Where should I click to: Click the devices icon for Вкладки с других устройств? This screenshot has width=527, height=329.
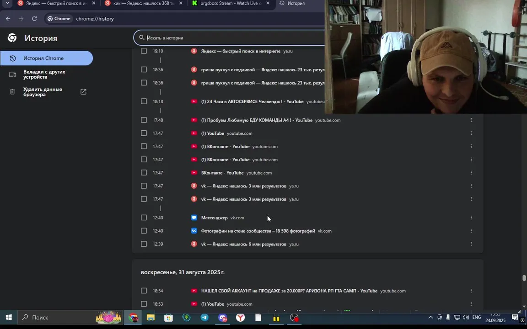tap(12, 74)
